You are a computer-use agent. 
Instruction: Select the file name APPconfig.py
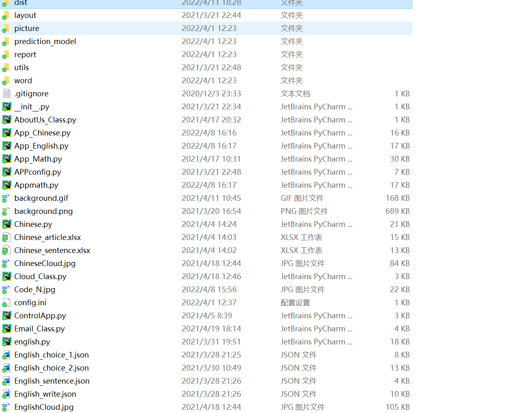[x=38, y=172]
